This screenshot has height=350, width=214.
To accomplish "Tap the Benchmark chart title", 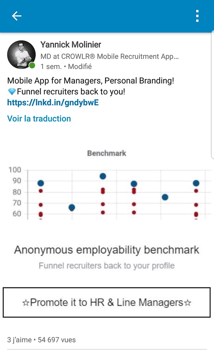I will (x=107, y=153).
